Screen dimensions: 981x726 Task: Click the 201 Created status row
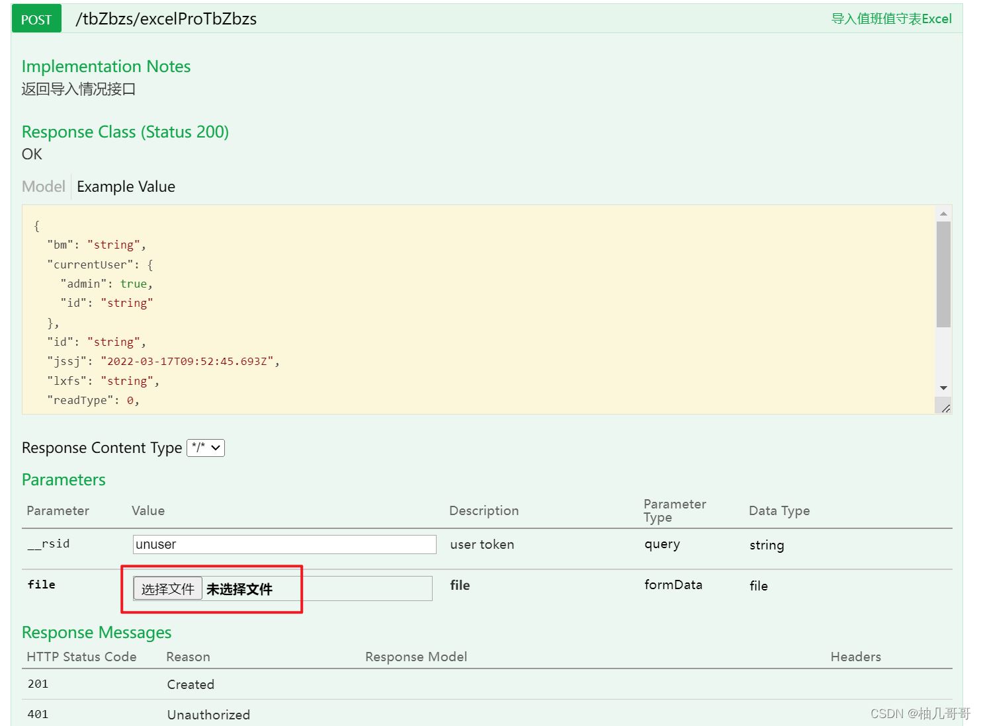coord(191,684)
